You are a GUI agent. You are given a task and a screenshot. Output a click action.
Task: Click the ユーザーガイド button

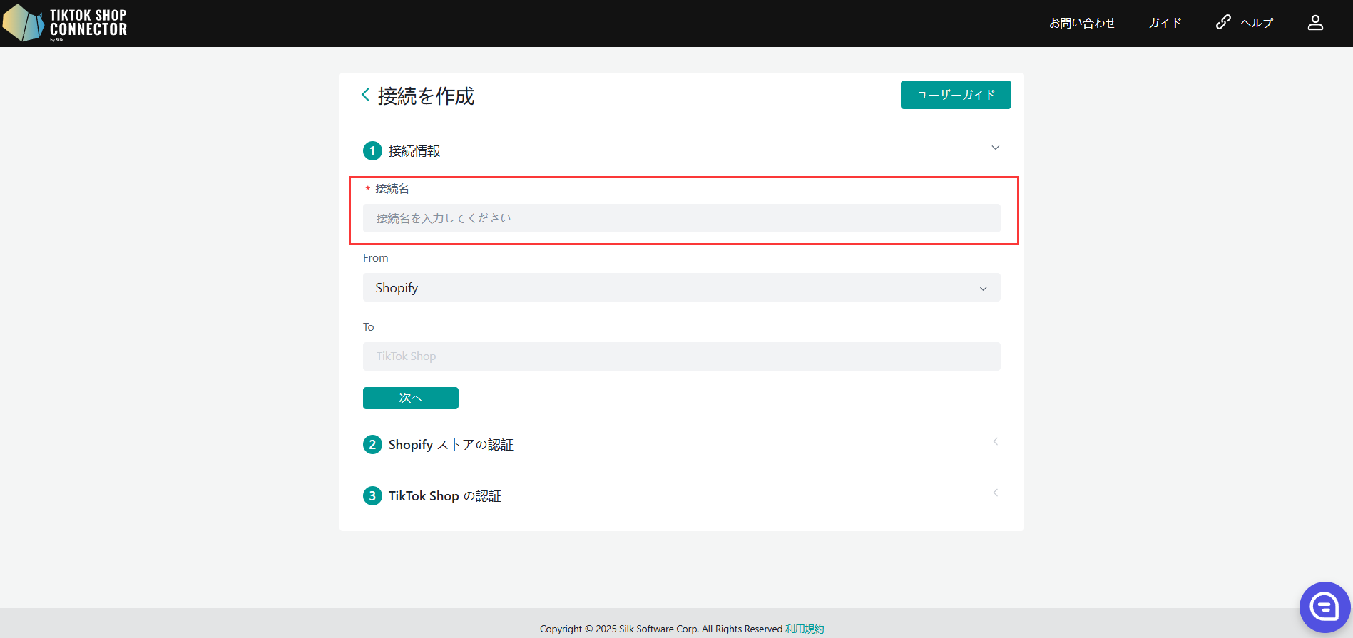pos(956,95)
